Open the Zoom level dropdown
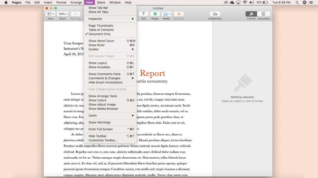This screenshot has height=178, width=318. tap(63, 14)
